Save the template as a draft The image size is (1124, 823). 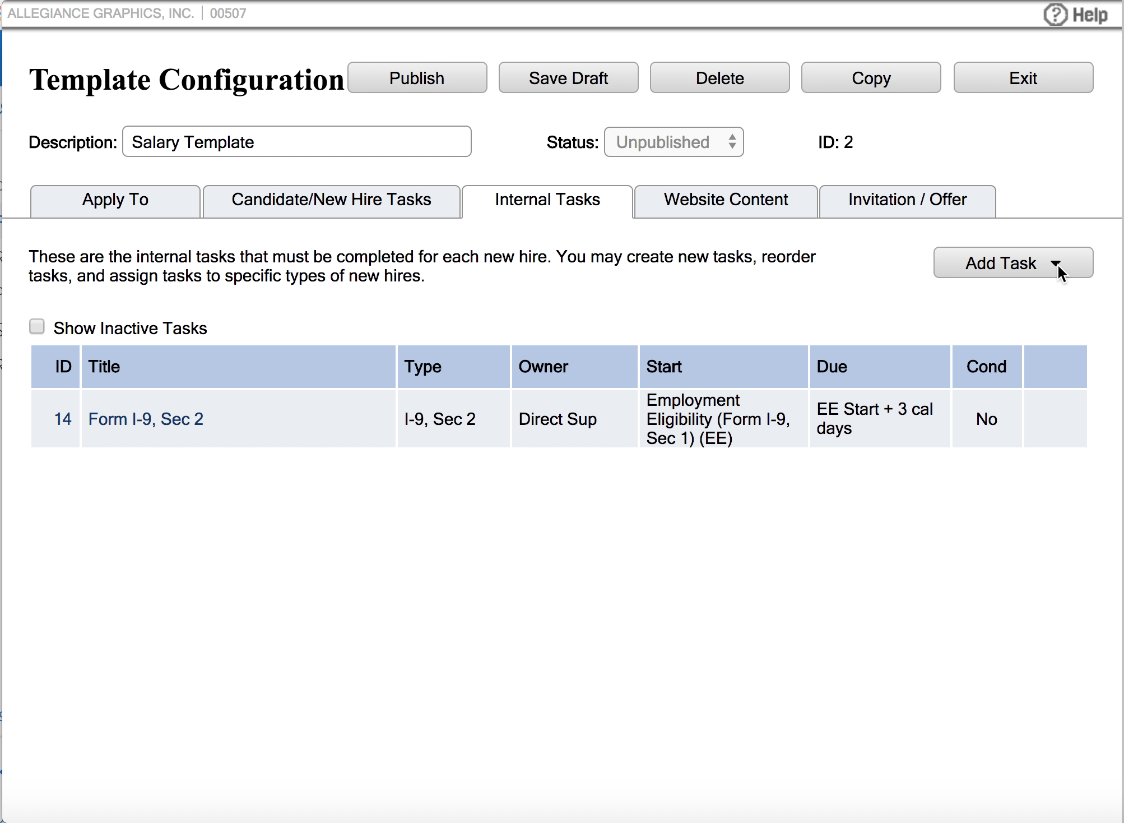click(x=568, y=77)
